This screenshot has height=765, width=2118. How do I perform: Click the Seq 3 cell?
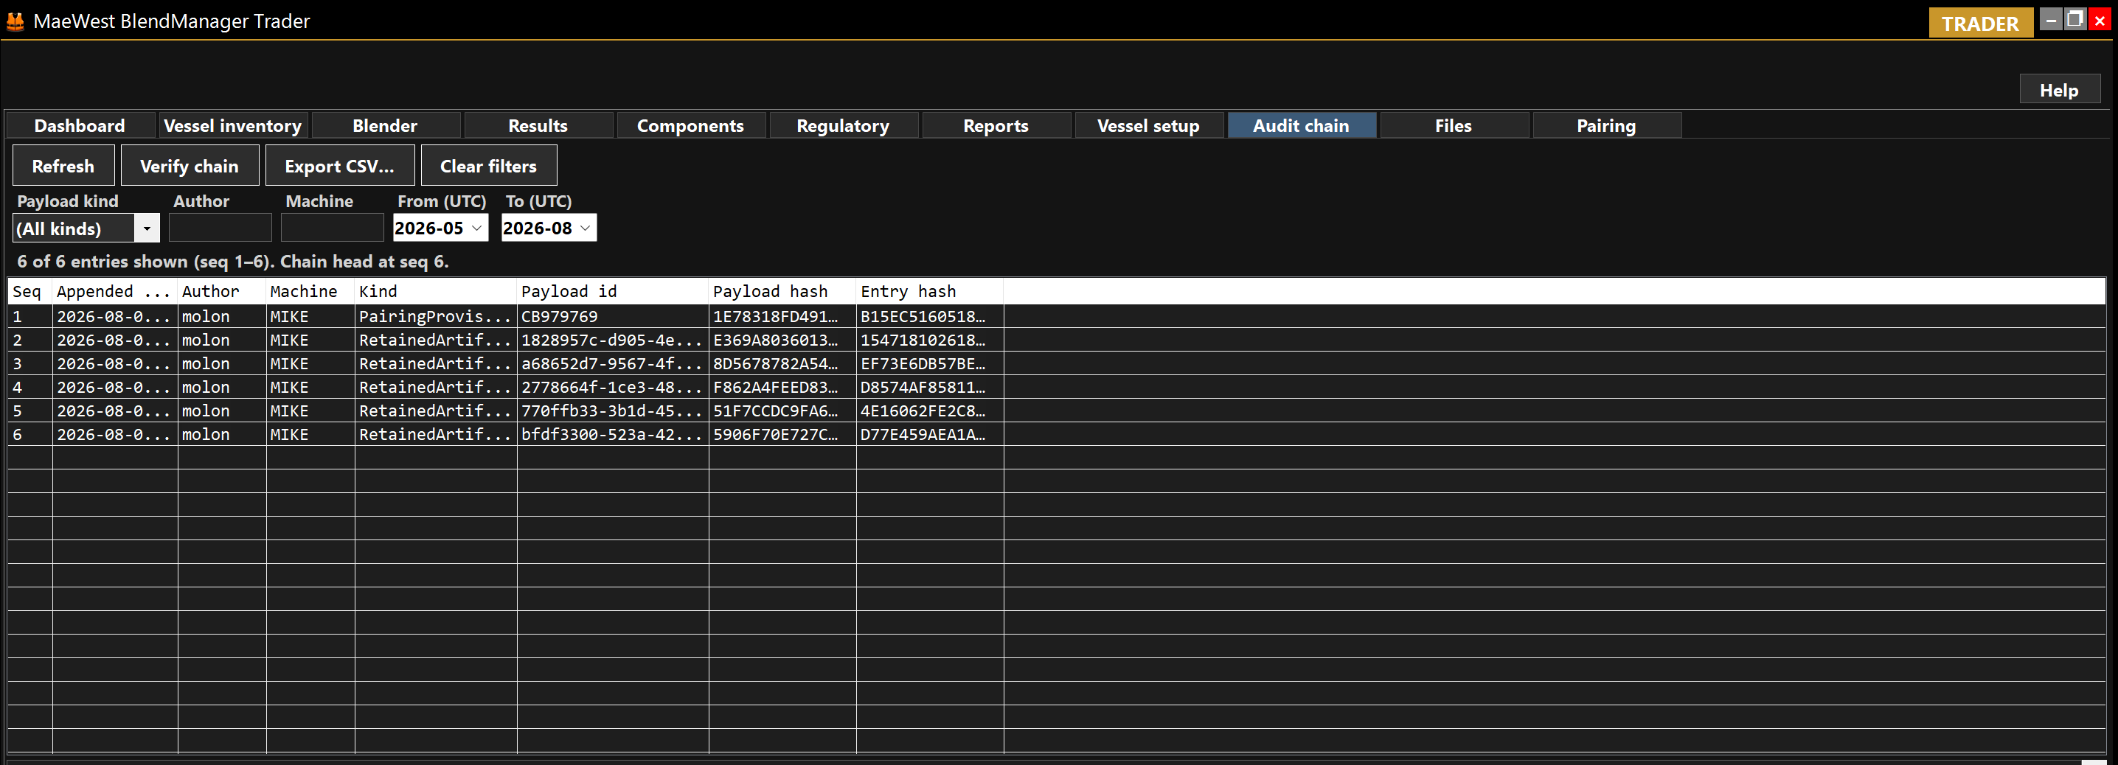point(30,363)
